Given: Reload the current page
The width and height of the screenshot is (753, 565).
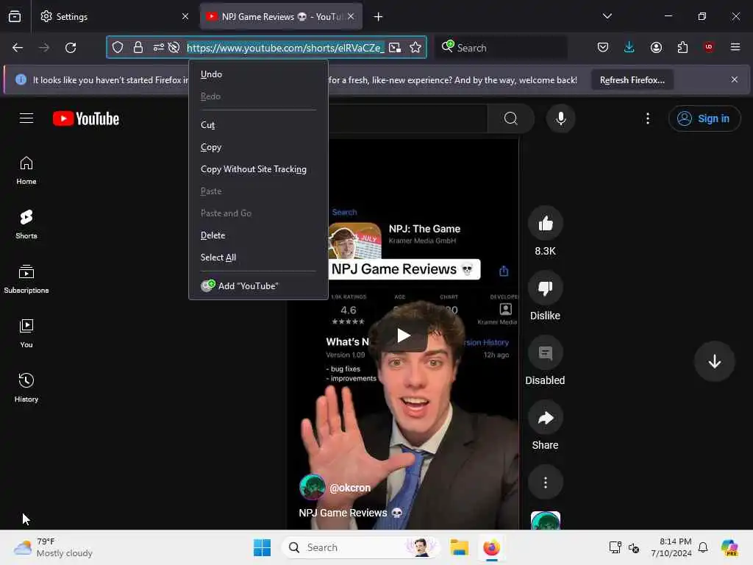Looking at the screenshot, I should pos(71,48).
